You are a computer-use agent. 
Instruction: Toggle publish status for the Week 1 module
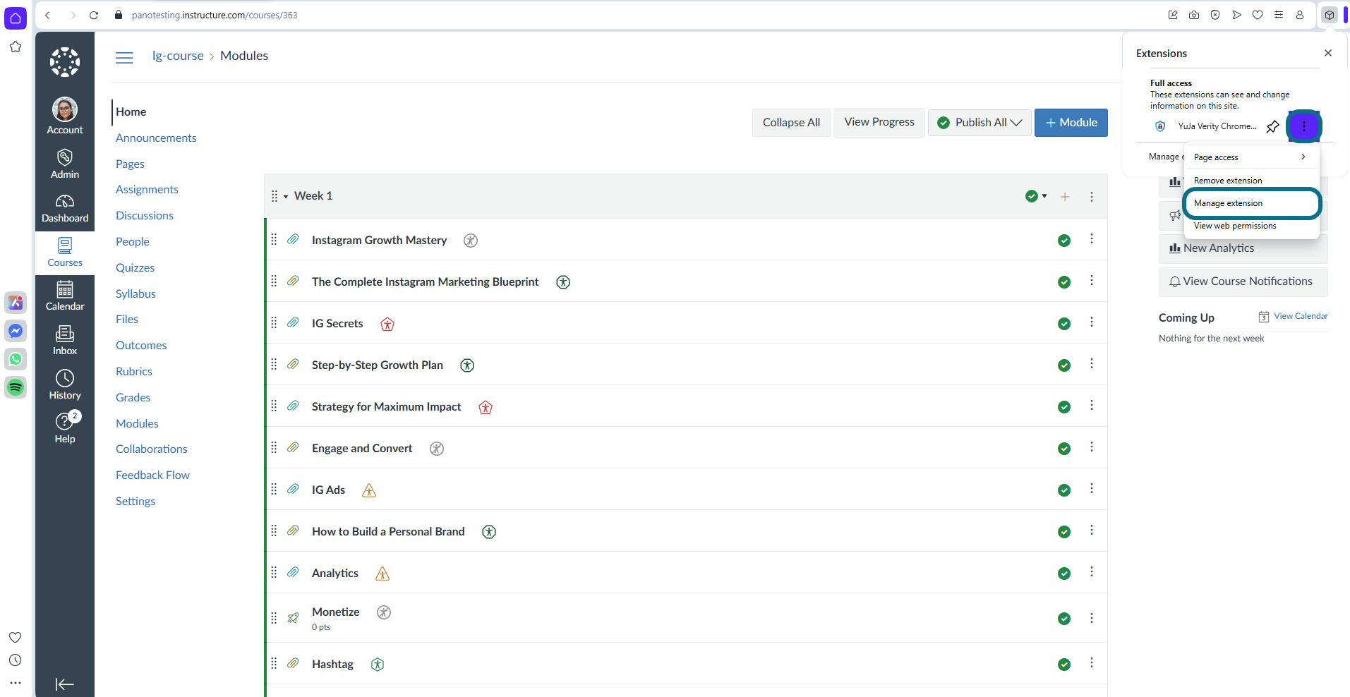point(1032,196)
